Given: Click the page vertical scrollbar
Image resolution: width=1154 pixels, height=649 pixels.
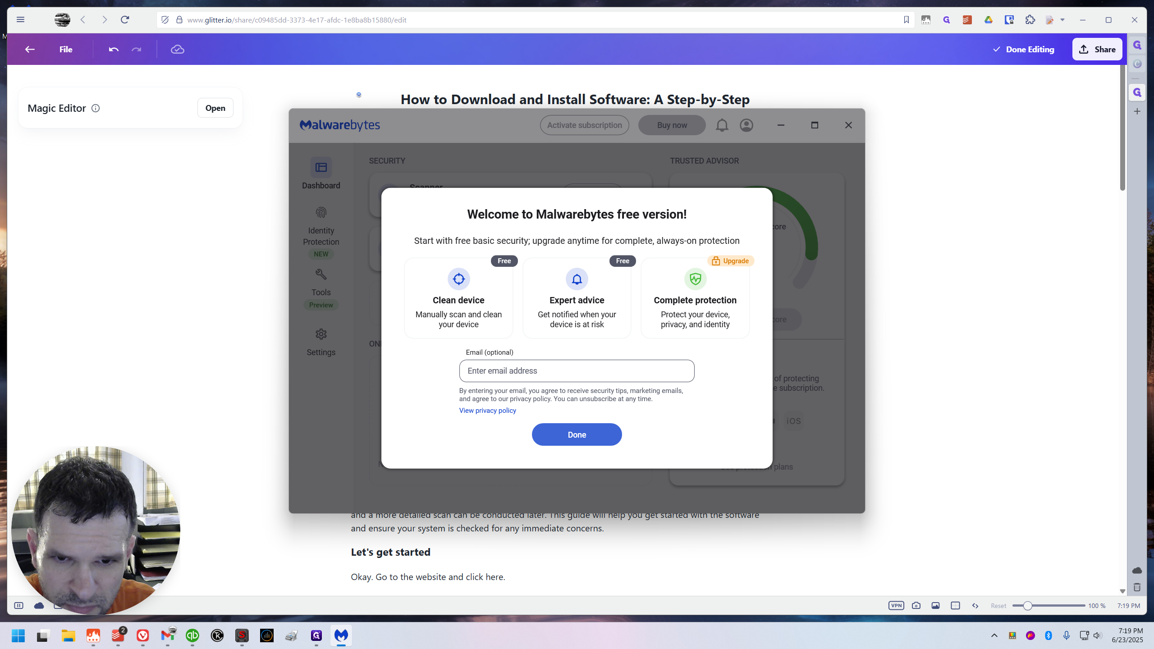Looking at the screenshot, I should click(x=1122, y=128).
